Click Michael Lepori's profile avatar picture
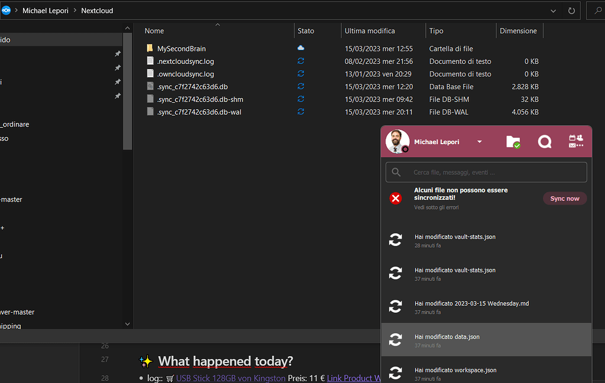Viewport: 605px width, 383px height. click(x=397, y=141)
